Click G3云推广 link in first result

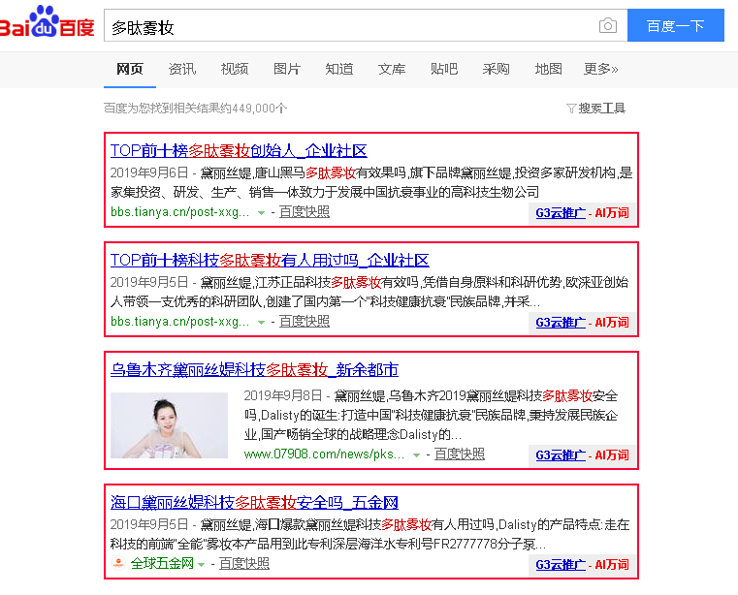pos(561,213)
